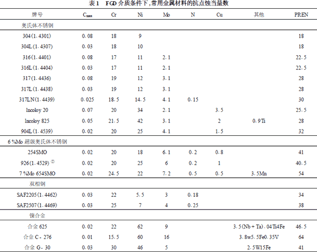Select the SAF2205(1.4462) grade cell

pyautogui.click(x=37, y=195)
